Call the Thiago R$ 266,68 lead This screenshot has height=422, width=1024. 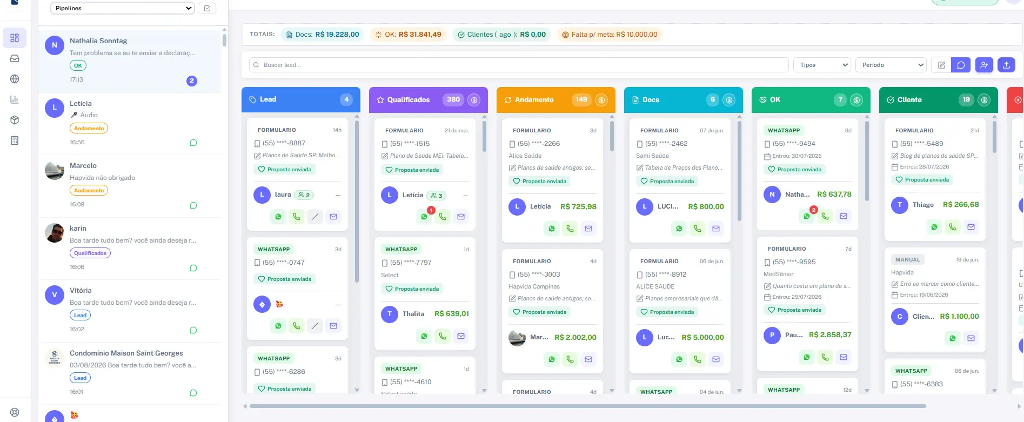click(x=953, y=227)
